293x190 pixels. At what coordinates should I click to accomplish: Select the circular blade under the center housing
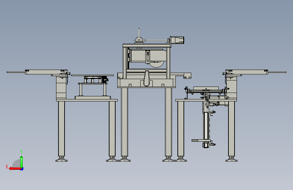coord(157,64)
